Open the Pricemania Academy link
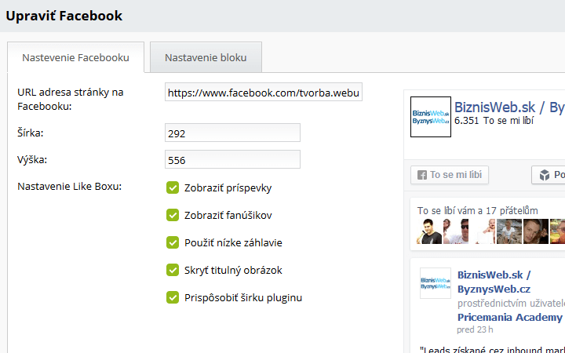This screenshot has height=353, width=565. [510, 318]
